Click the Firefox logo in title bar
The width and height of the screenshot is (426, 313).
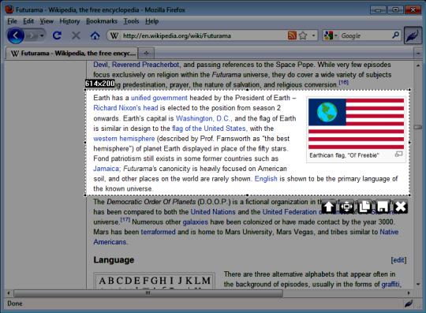pos(9,9)
